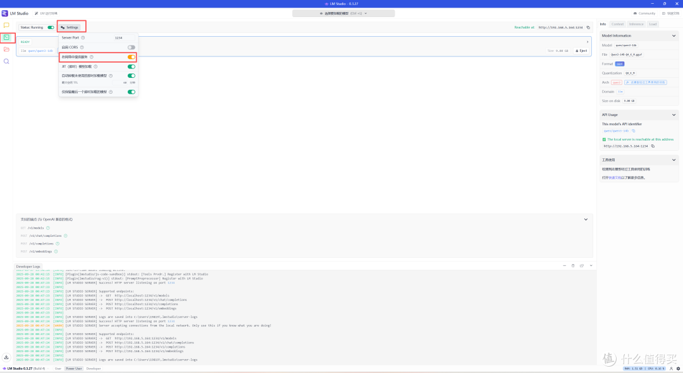Screen dimensions: 683x373
Task: Click RAM and CPU usage indicator
Action: [644, 369]
